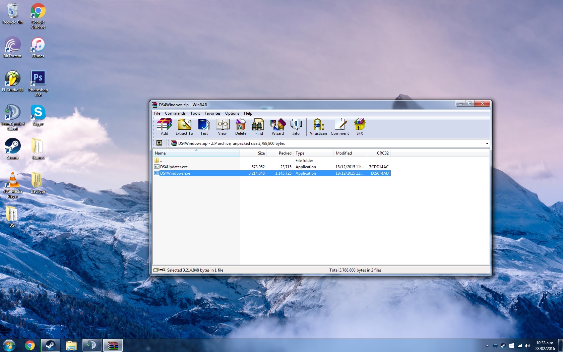Sort files by the Packed column
Viewport: 563px width, 352px height.
280,153
